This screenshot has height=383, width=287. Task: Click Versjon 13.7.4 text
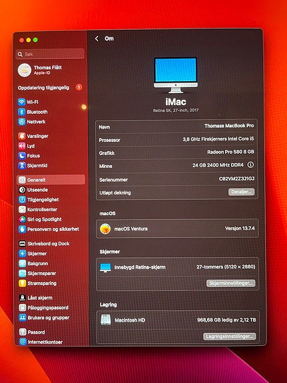pyautogui.click(x=240, y=228)
